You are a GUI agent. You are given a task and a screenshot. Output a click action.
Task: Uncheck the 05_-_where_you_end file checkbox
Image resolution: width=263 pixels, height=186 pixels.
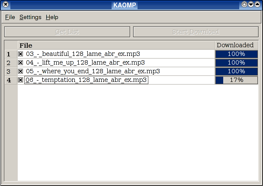click(x=20, y=71)
